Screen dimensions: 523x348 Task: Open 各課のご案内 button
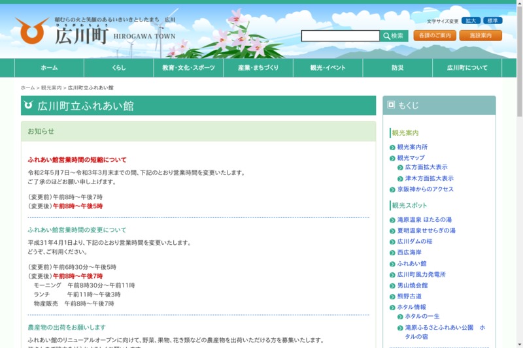pos(434,35)
